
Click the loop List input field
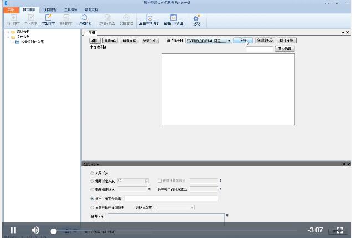[x=132, y=189]
